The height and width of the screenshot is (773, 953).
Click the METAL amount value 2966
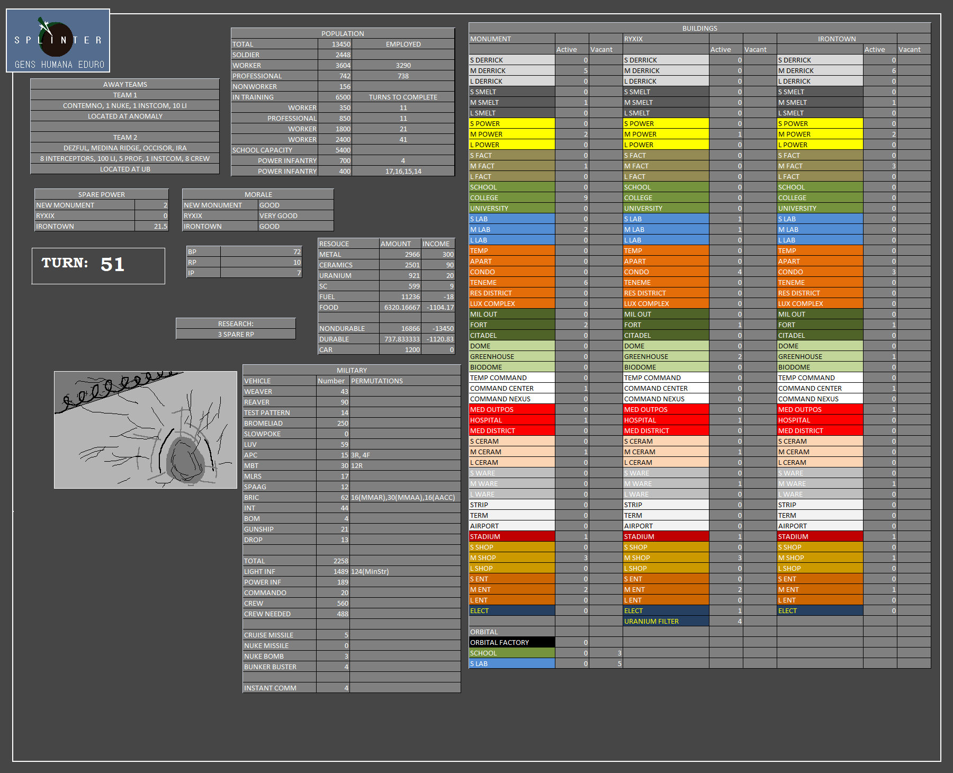400,255
